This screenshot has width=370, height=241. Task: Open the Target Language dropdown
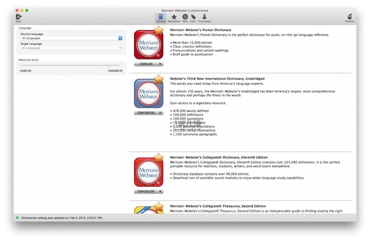pos(71,48)
